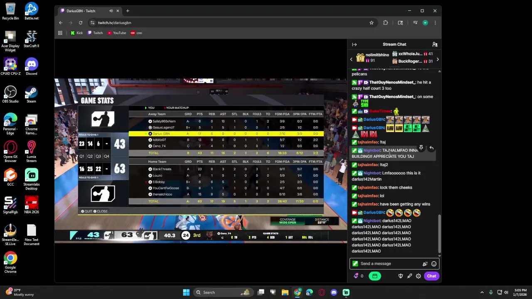
Task: Select the CPUID CPU-Z desktop icon
Action: point(10,66)
